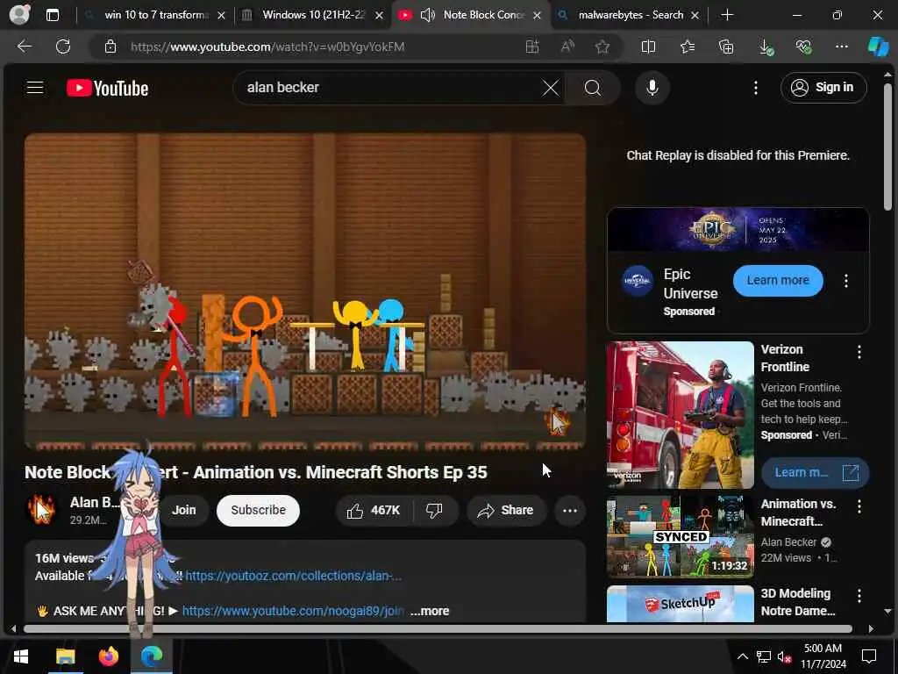Open the Copilot sidebar

[x=879, y=47]
